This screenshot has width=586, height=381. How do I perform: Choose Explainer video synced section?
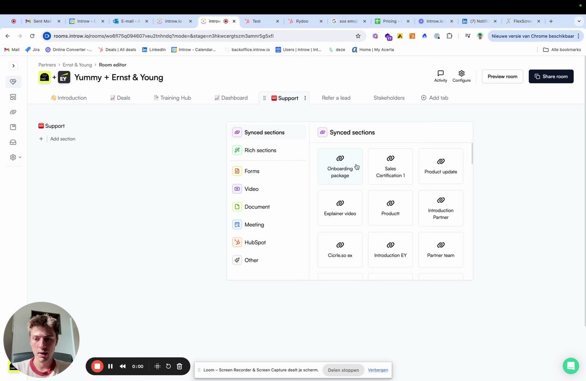(x=340, y=208)
